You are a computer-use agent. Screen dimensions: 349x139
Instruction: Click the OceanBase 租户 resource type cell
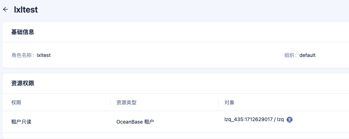[x=135, y=122]
